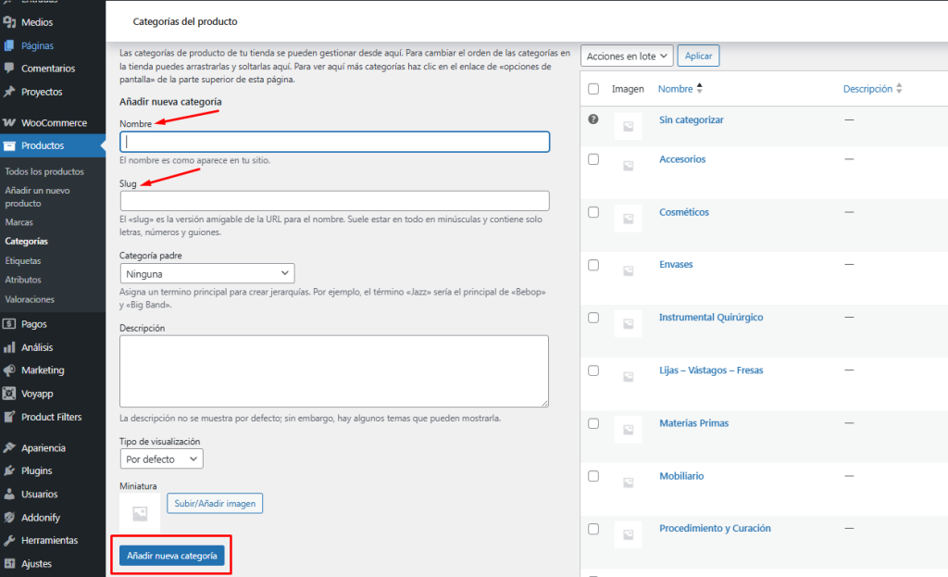Open Análisis via its bar-chart icon
This screenshot has width=948, height=577.
9,347
